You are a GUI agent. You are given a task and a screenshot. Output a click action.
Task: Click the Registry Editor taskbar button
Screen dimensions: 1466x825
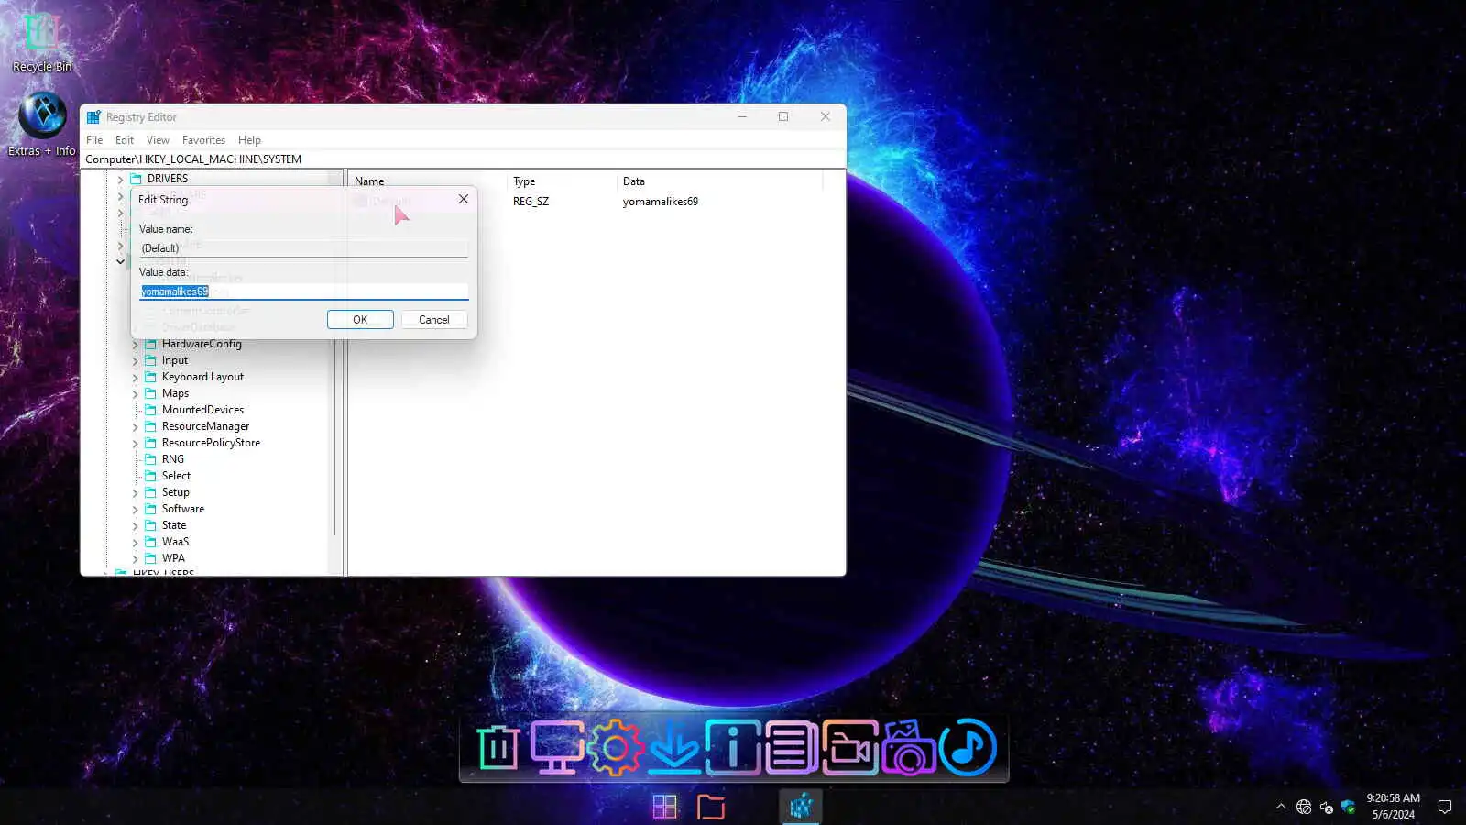point(801,807)
